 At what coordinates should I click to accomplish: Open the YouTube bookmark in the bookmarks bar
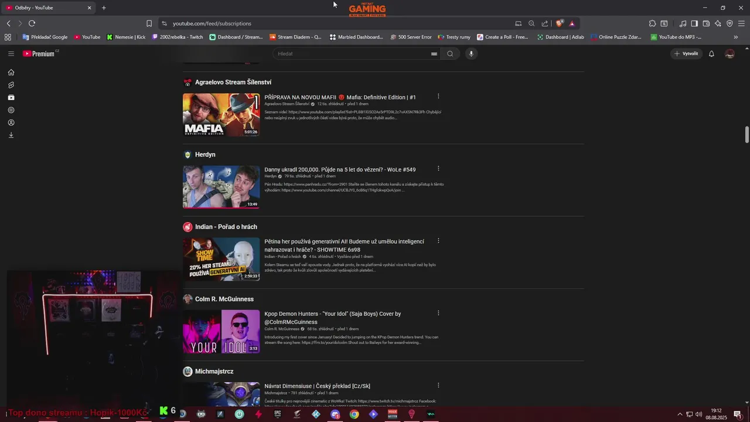(x=87, y=37)
